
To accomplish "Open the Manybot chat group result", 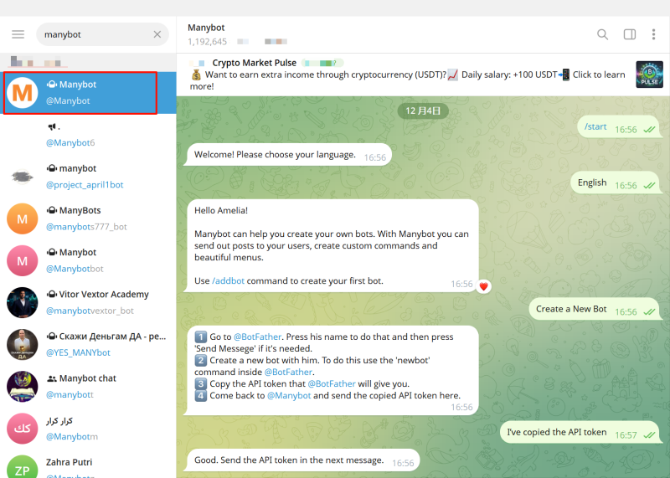I will click(x=88, y=386).
